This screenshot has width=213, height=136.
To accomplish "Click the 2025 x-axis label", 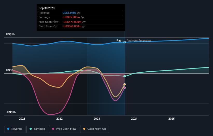I will click(171, 119).
